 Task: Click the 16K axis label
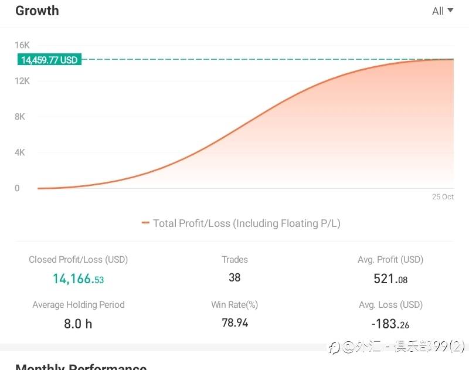[22, 45]
